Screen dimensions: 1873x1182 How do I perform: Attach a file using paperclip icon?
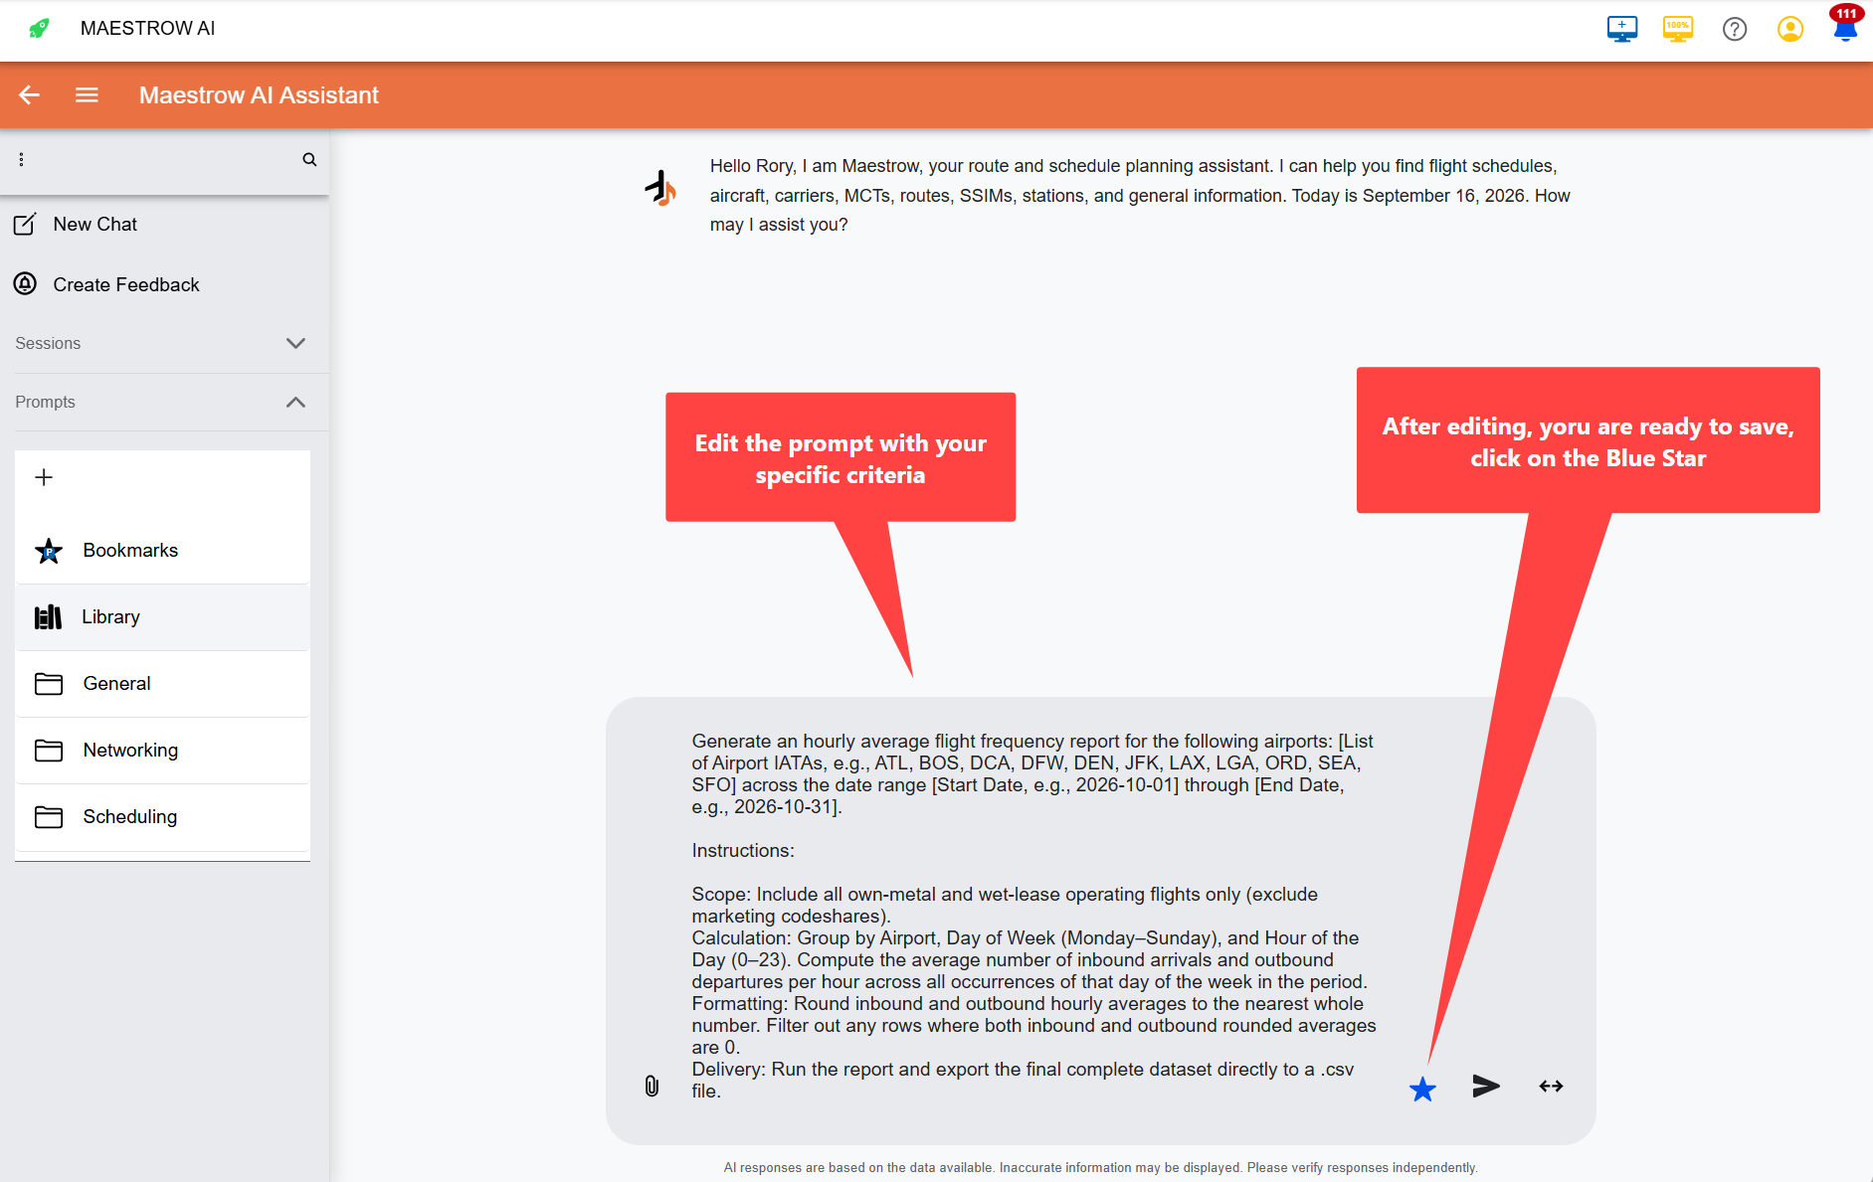pyautogui.click(x=652, y=1086)
